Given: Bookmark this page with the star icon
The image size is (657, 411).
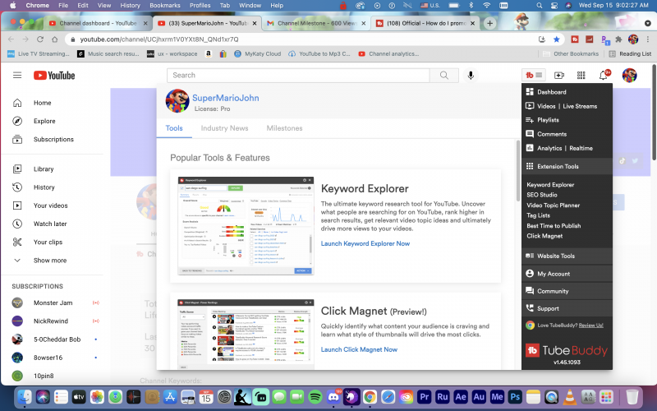Looking at the screenshot, I should tap(556, 39).
